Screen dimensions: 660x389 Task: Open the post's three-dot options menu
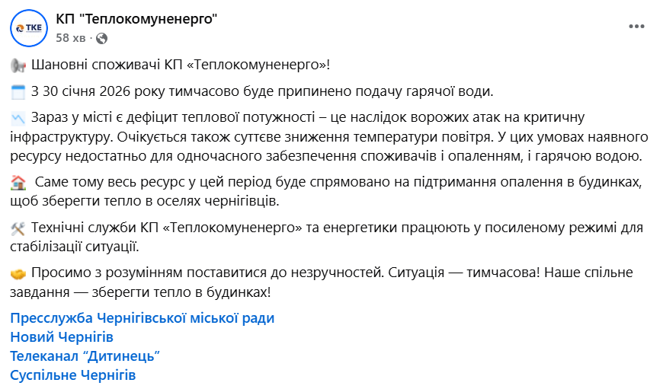(636, 27)
